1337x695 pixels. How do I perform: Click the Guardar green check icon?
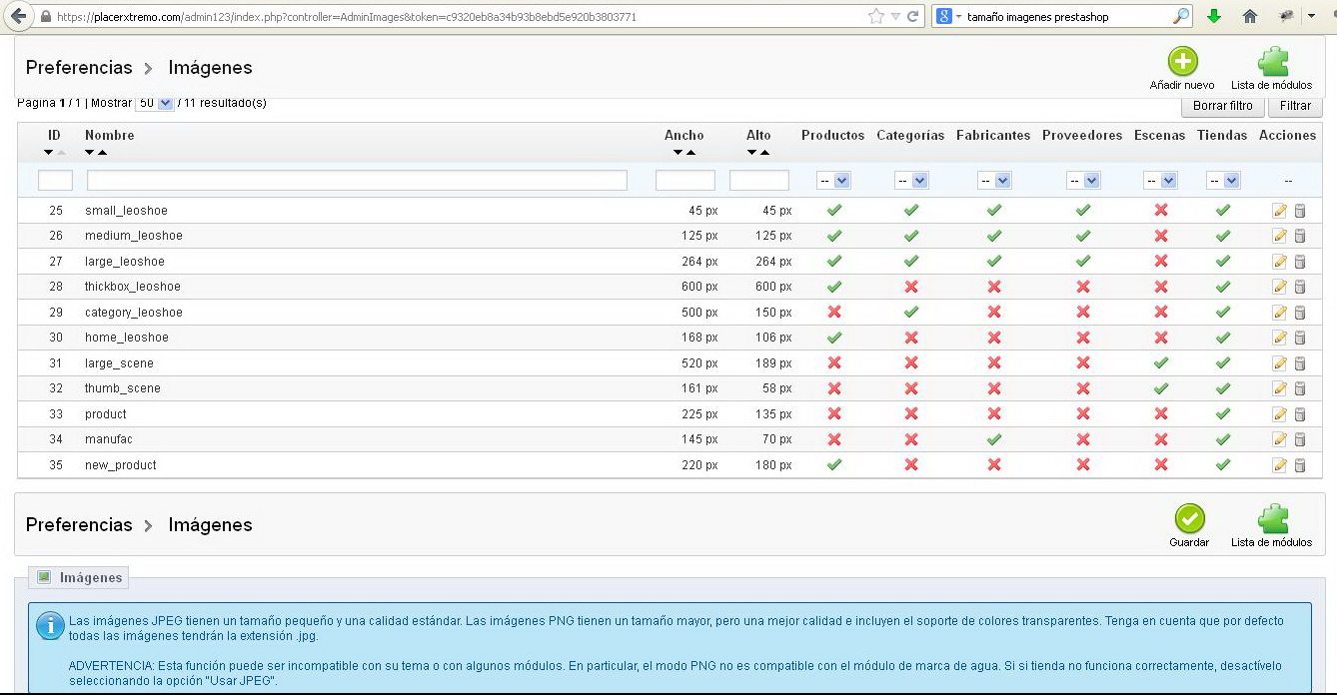pos(1189,518)
